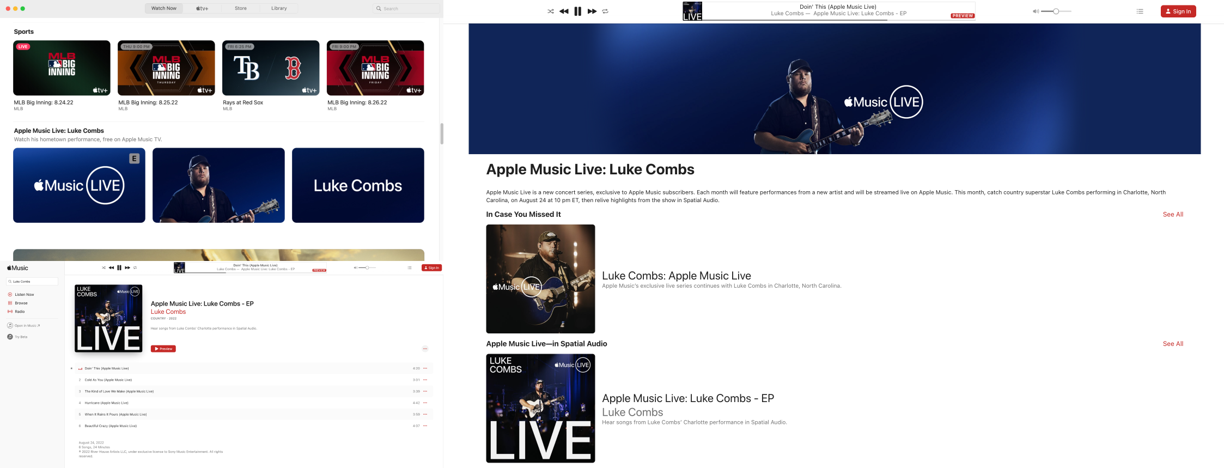Click the speaker icon in the large player bar
Image resolution: width=1224 pixels, height=468 pixels.
coord(1035,11)
